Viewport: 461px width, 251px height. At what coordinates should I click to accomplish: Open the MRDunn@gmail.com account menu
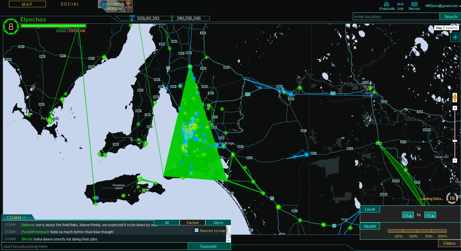[443, 6]
